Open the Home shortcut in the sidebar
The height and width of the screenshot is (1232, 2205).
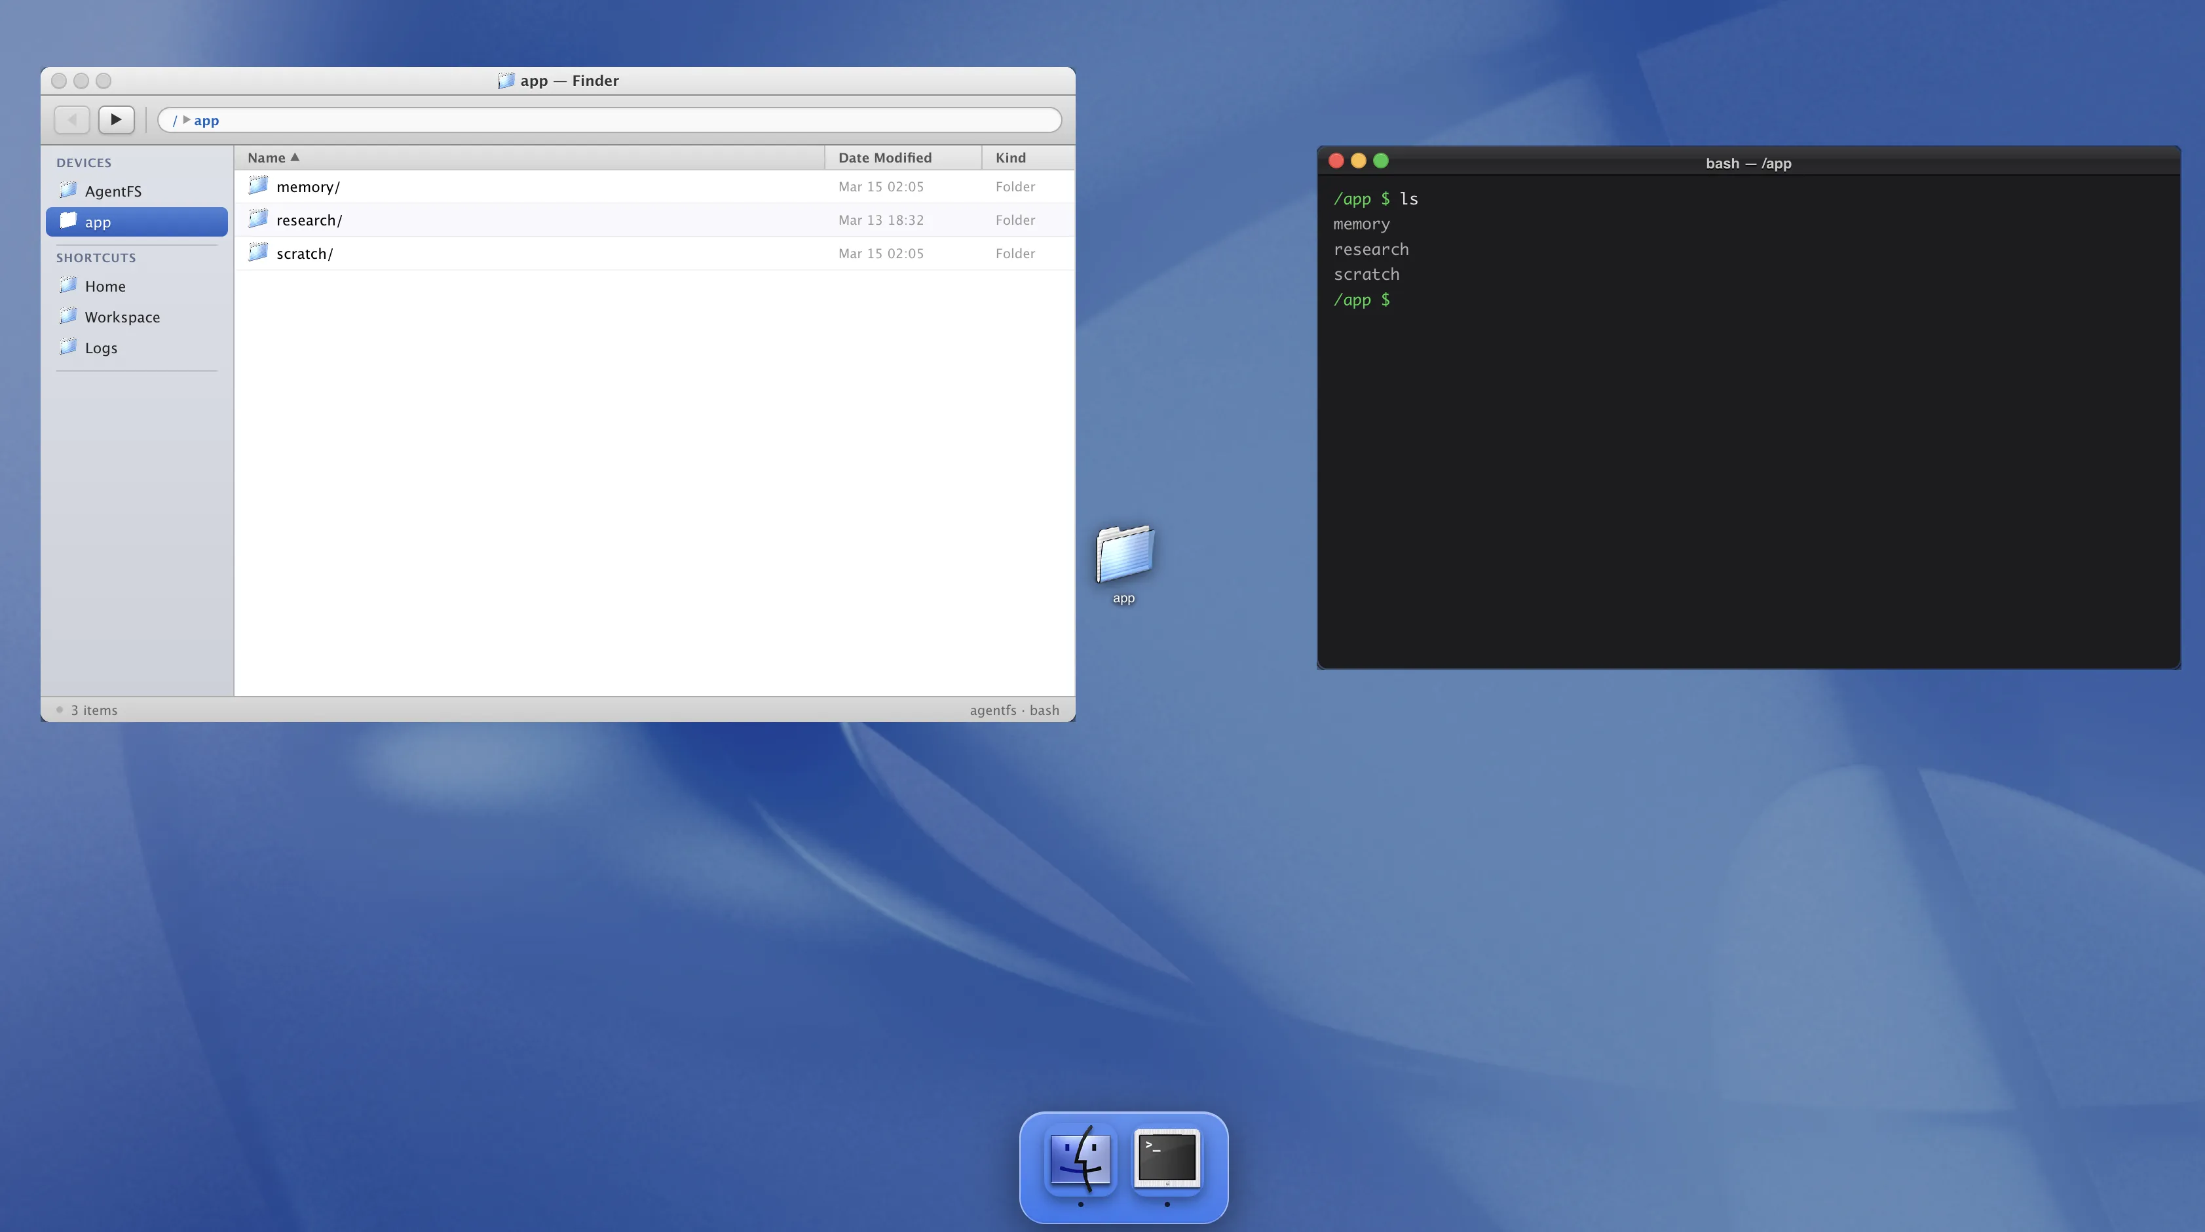pos(104,286)
